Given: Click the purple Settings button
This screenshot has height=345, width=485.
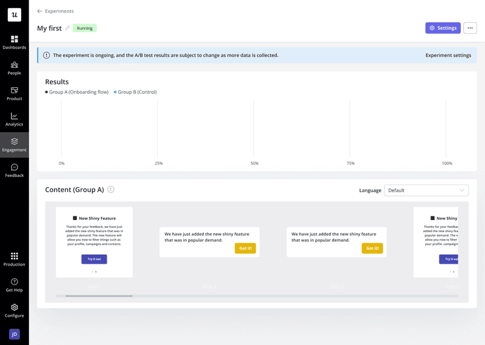Looking at the screenshot, I should point(443,28).
